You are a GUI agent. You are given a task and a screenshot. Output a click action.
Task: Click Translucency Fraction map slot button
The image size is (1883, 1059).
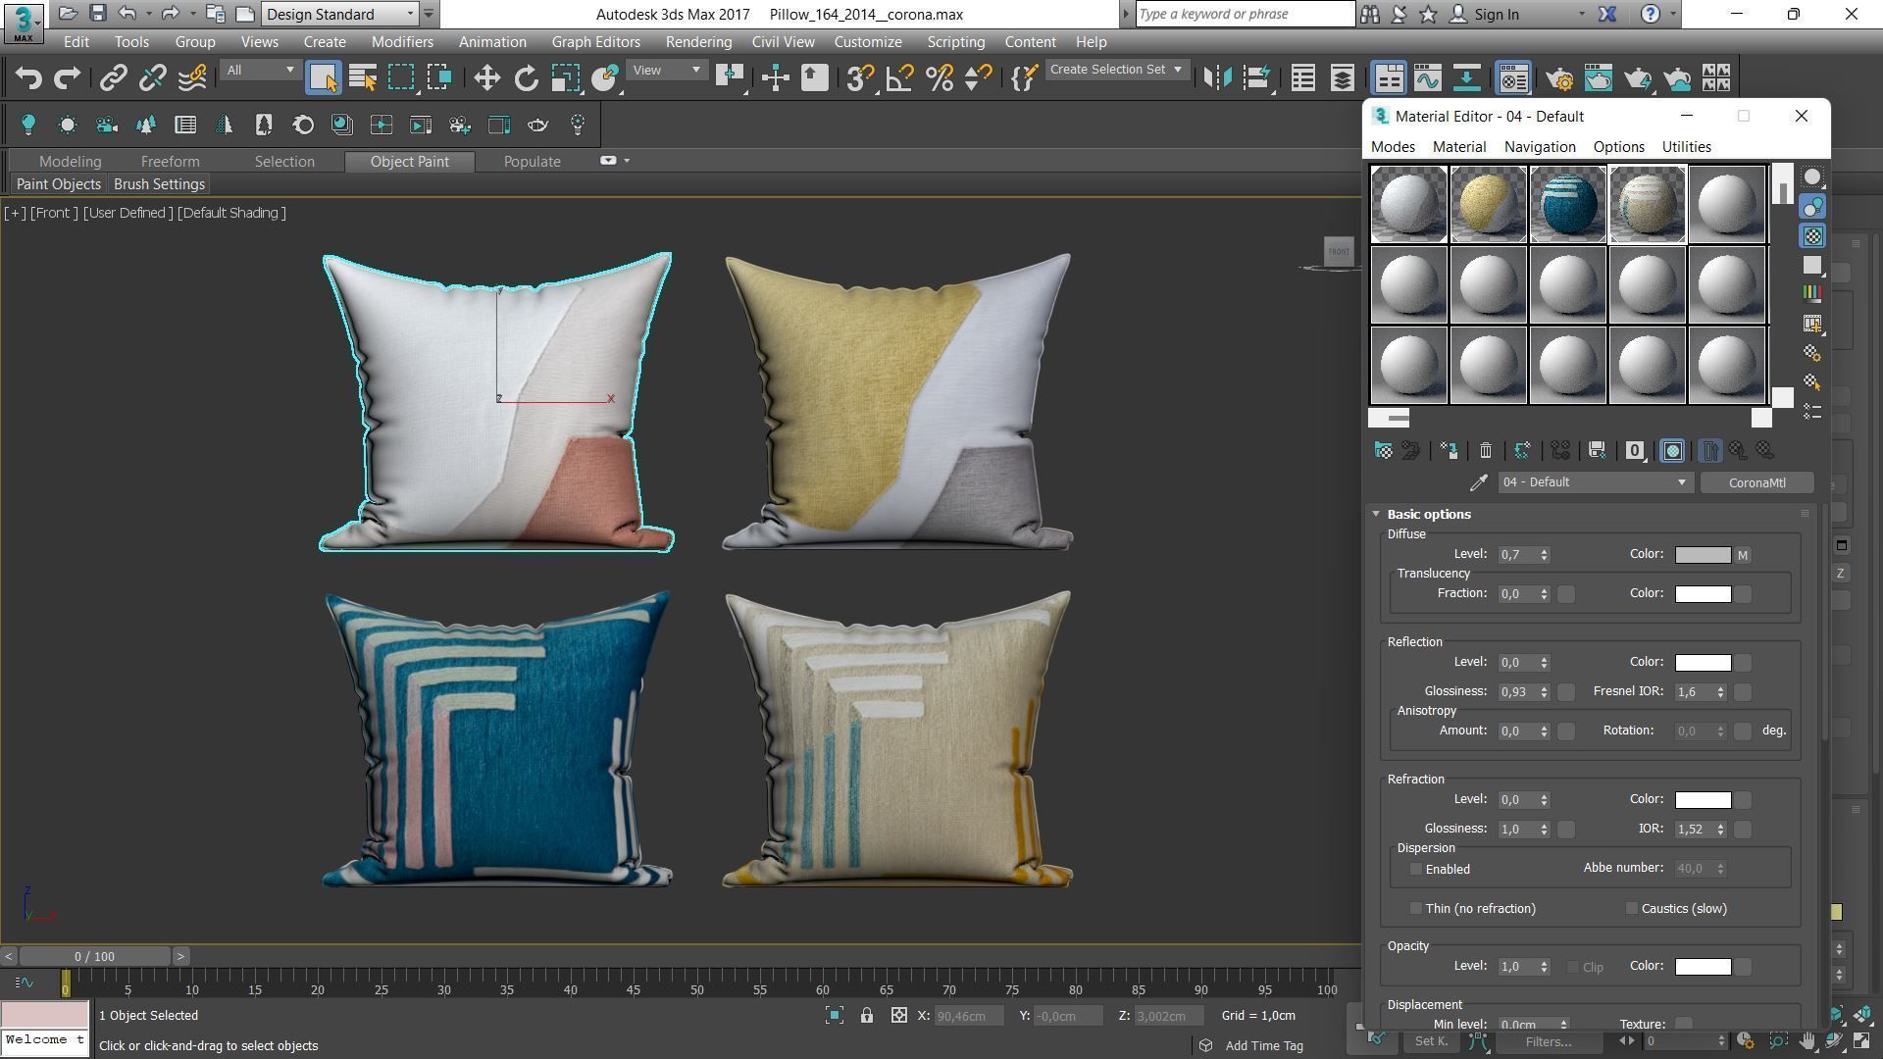click(x=1566, y=594)
